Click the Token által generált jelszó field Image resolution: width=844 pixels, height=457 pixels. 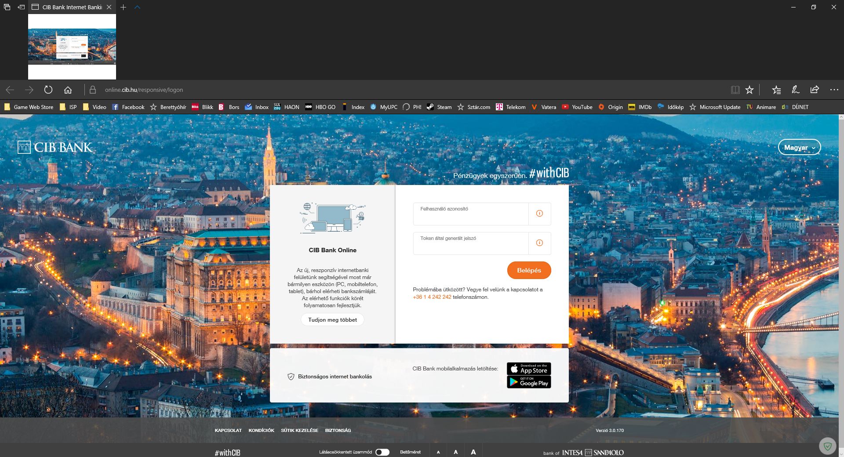pos(471,243)
